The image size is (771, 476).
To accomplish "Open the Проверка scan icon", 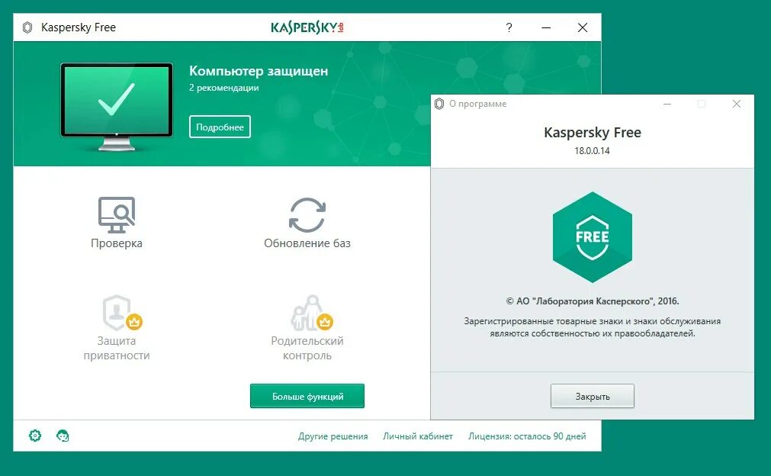I will [x=117, y=215].
